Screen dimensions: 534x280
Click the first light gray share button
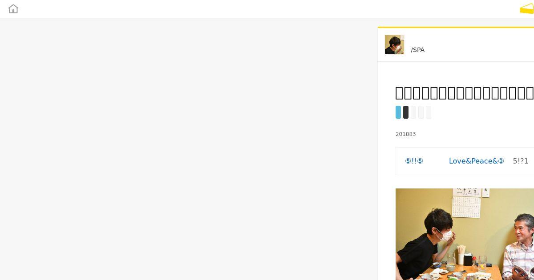[413, 112]
